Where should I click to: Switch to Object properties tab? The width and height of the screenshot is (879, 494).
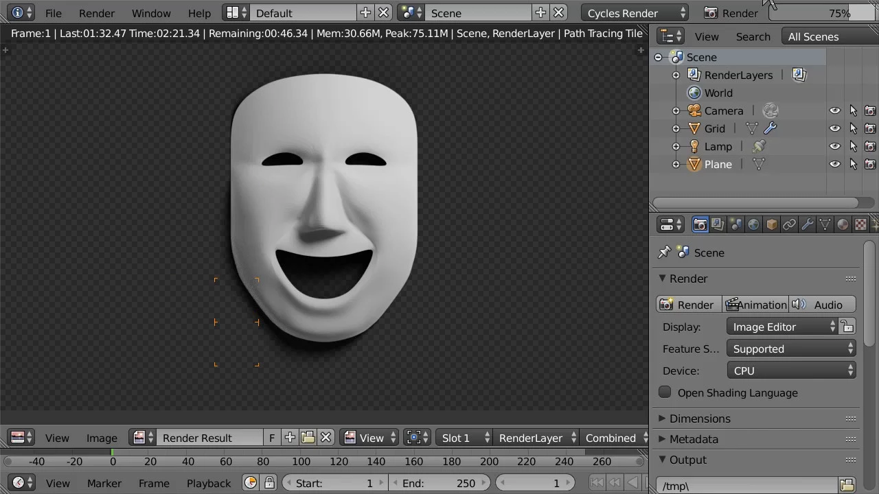[x=771, y=224]
